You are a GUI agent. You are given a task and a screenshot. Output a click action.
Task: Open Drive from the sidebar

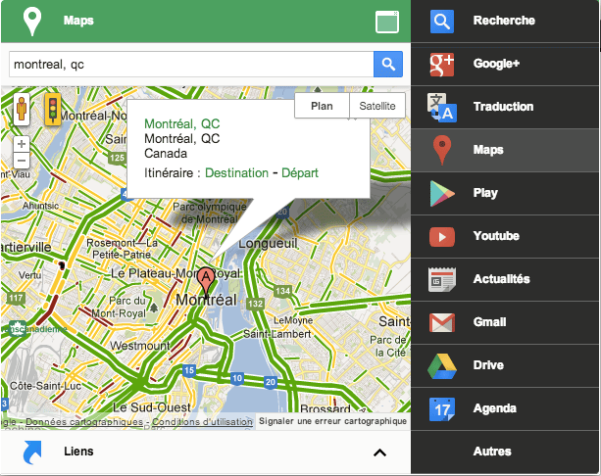coord(504,365)
